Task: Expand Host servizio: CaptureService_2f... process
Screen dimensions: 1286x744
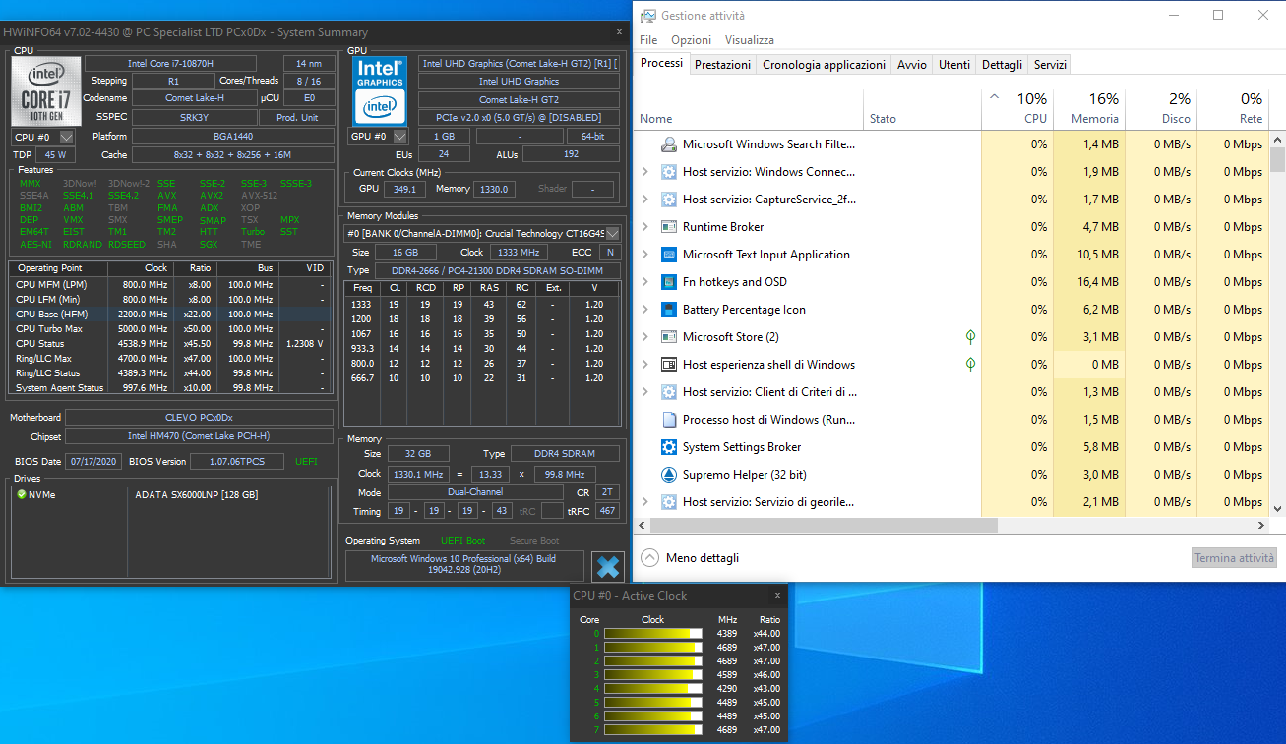Action: click(x=645, y=200)
